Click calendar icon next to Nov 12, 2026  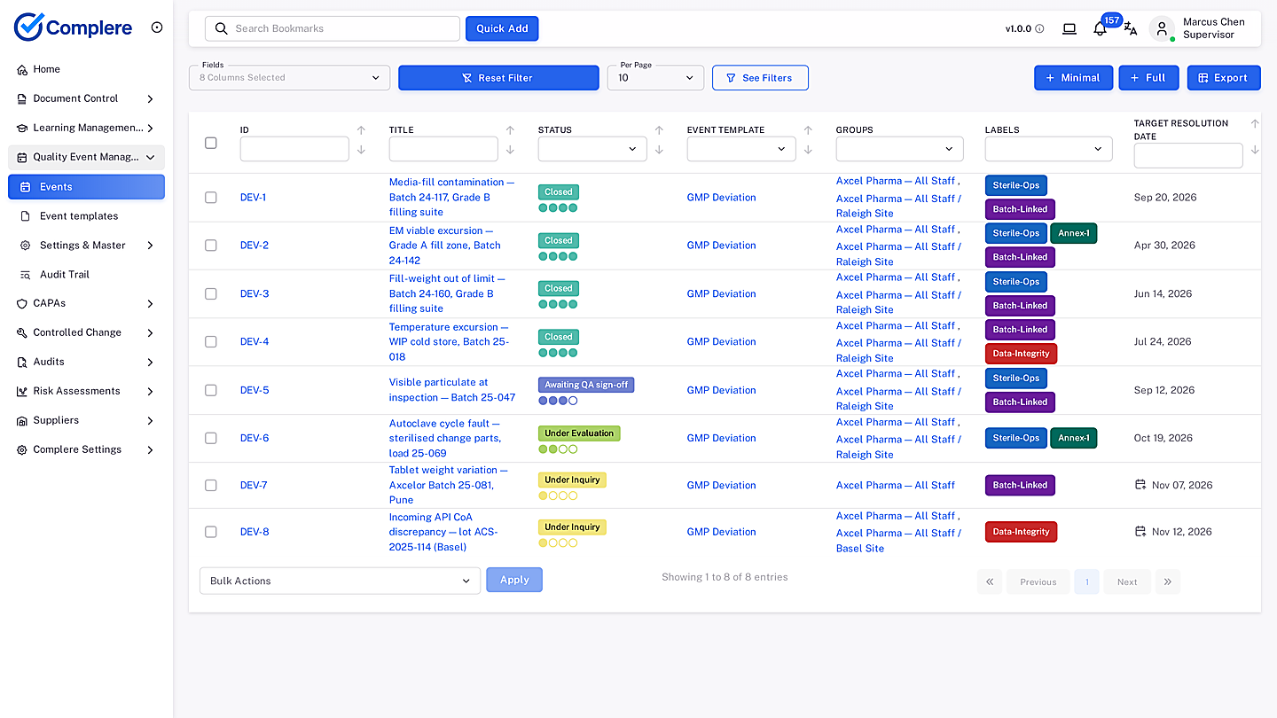[1140, 532]
